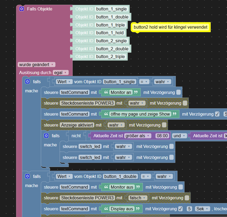Open the wurde geändert dropdown
The image size is (227, 217).
click(36, 64)
